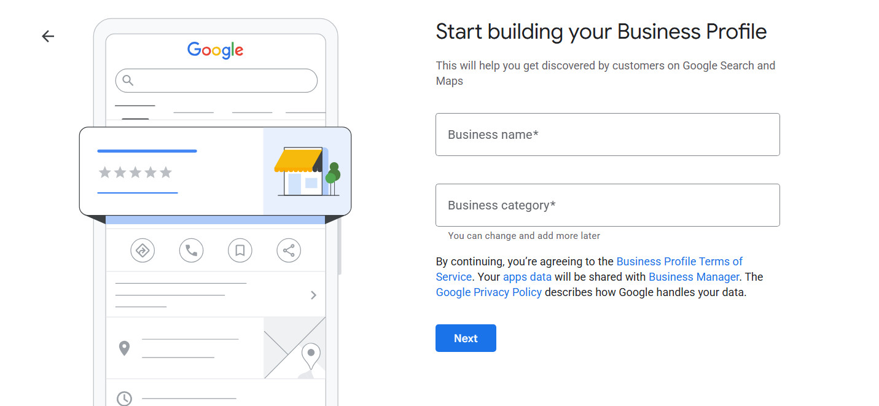Click the search magnifier in phone mockup
Screen dimensions: 879x406
tap(128, 80)
